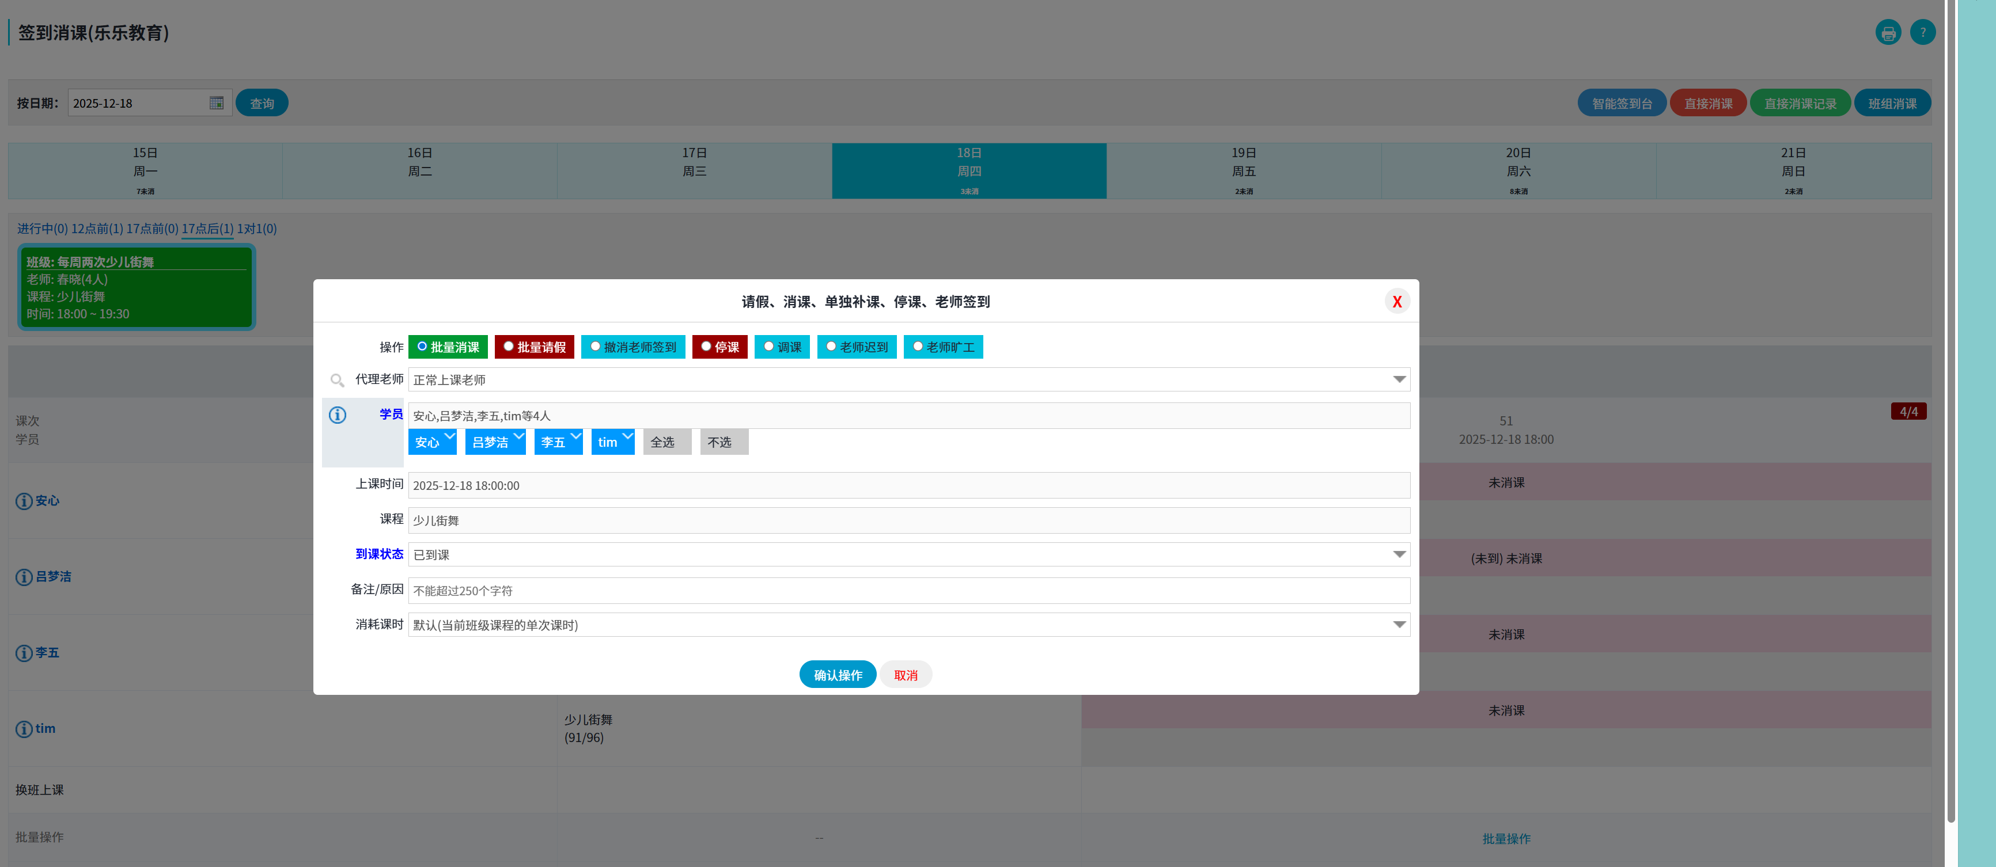Screen dimensions: 1996x867
Task: Click the info icon beside student tim
Action: click(x=24, y=729)
